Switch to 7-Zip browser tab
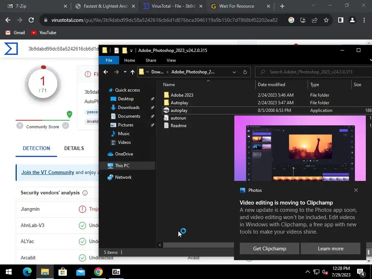This screenshot has width=372, height=279. pos(36,6)
